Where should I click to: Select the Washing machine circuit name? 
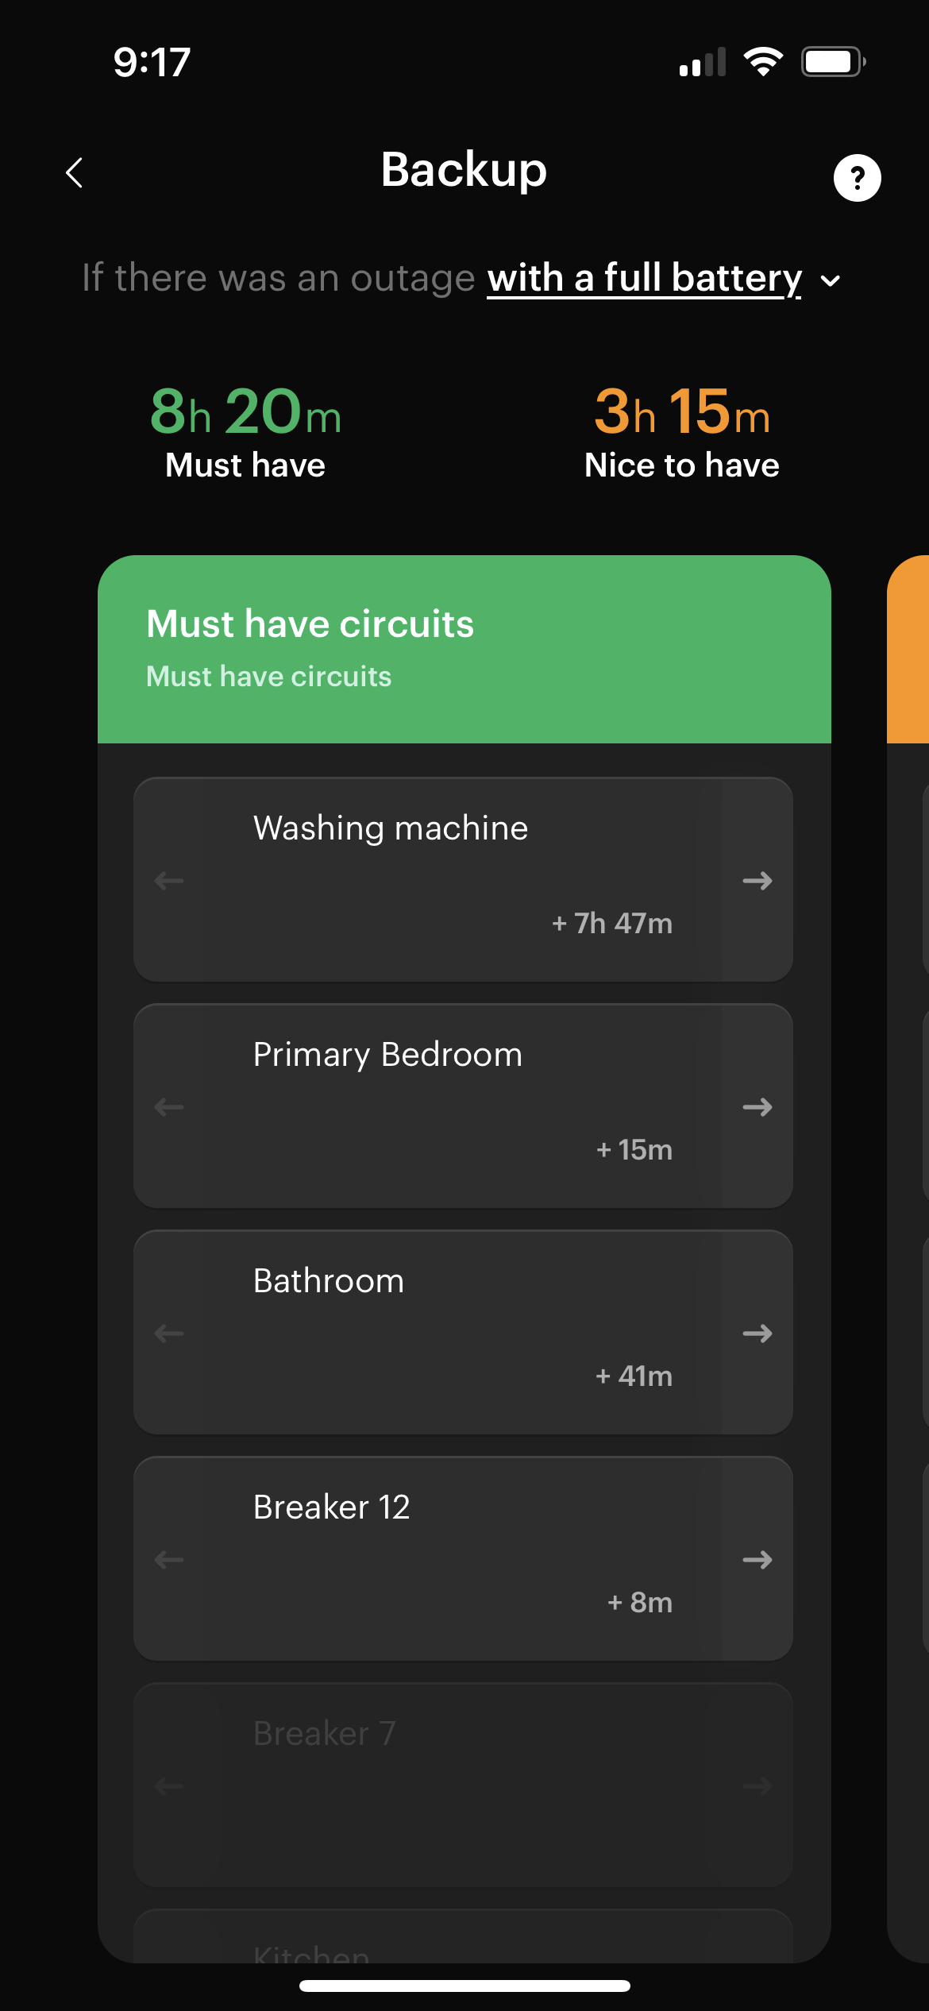pos(391,828)
